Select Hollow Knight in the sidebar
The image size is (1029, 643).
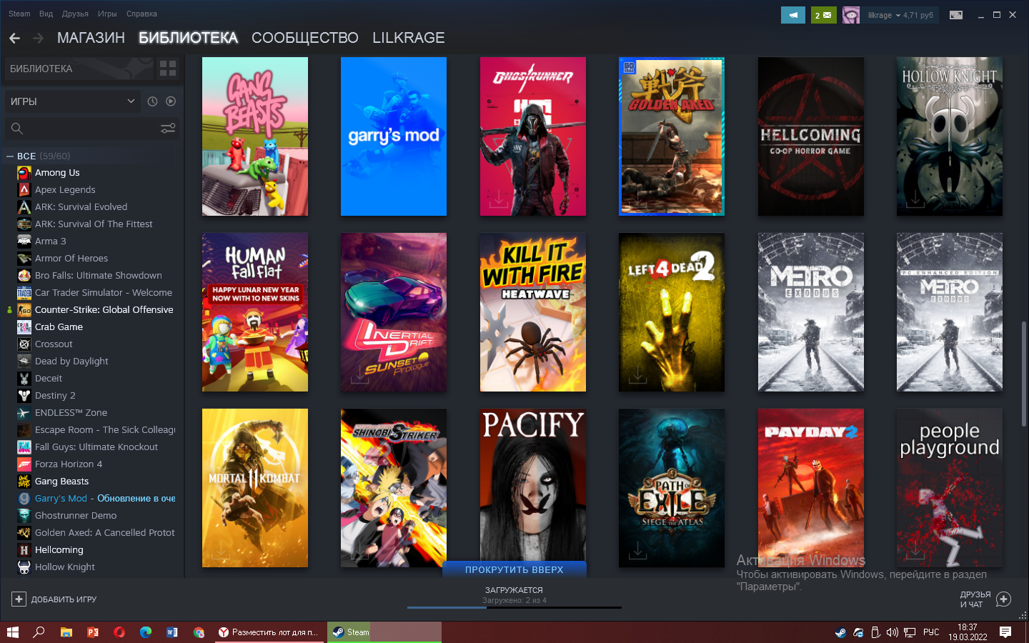click(96, 567)
